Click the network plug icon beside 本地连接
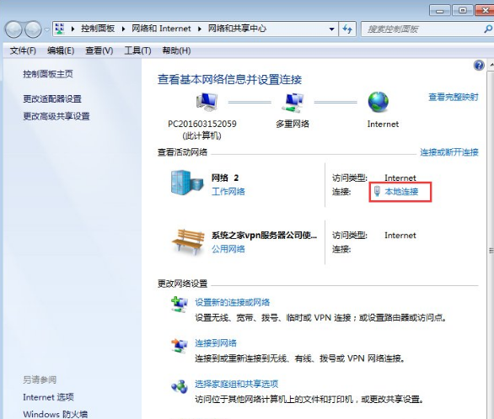This screenshot has width=494, height=419. click(x=377, y=191)
